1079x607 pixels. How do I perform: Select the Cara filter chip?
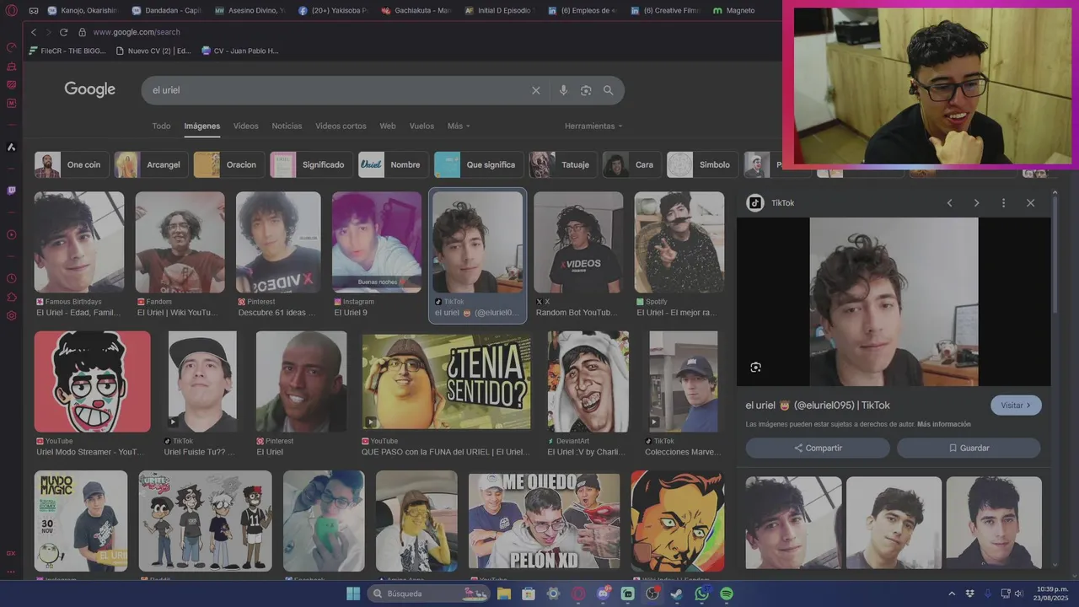pos(631,164)
